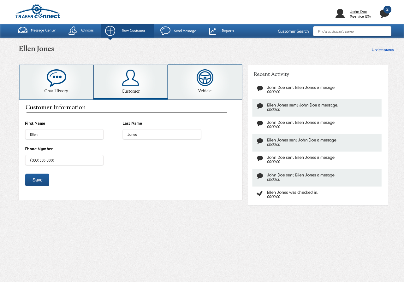Click the user avatar icon in header

[340, 14]
